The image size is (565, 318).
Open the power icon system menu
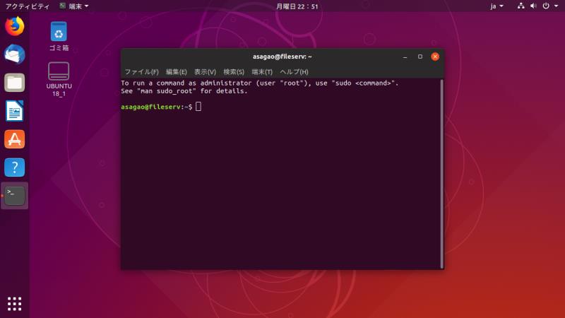pyautogui.click(x=546, y=6)
